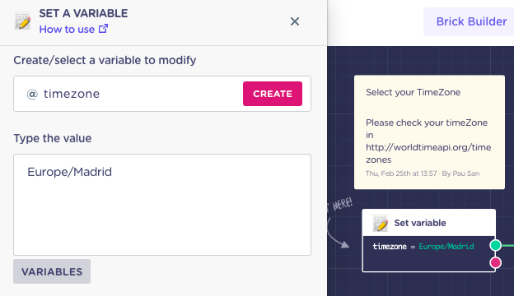Click the notepad pencil icon in panel header
Viewport: 514px width, 296px height.
[x=22, y=21]
